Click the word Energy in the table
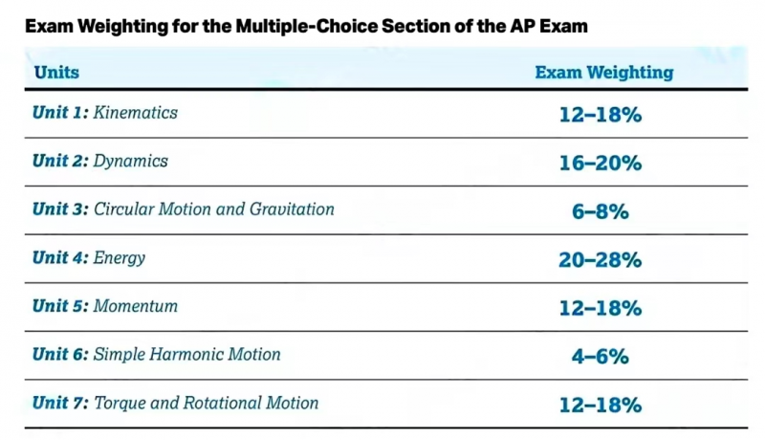Screen dimensions: 765x440 pyautogui.click(x=119, y=258)
